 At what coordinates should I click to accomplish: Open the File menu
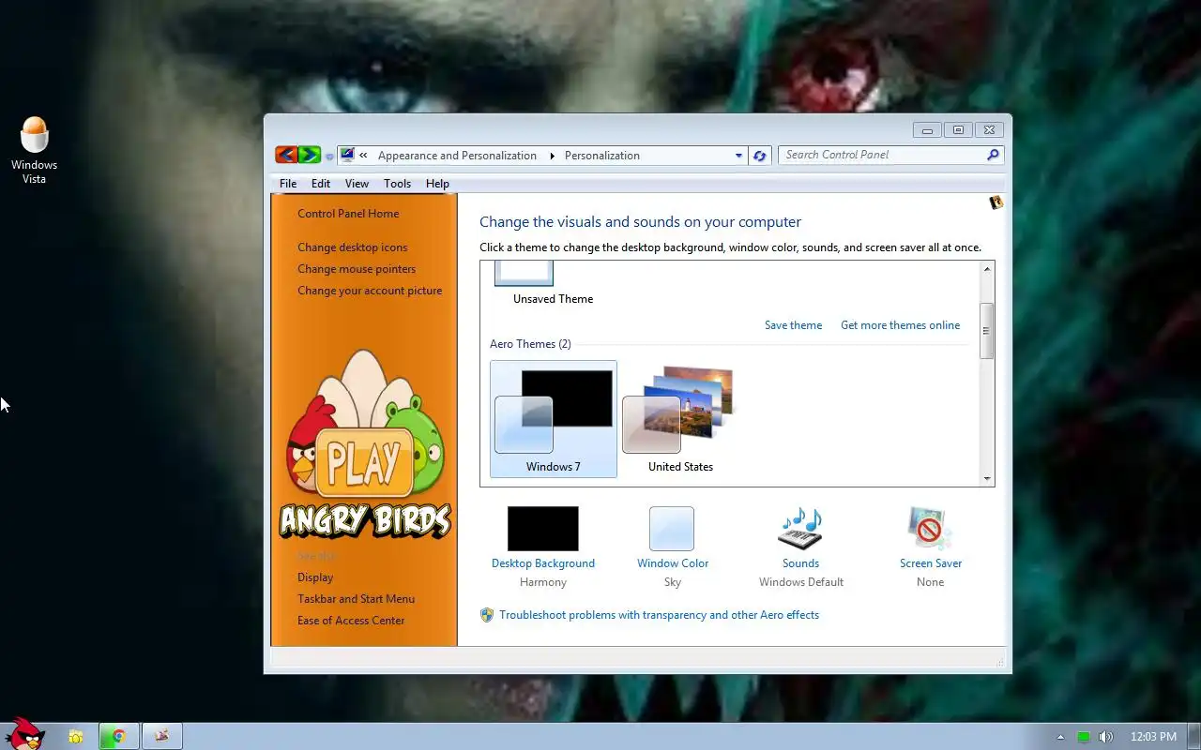click(x=288, y=184)
